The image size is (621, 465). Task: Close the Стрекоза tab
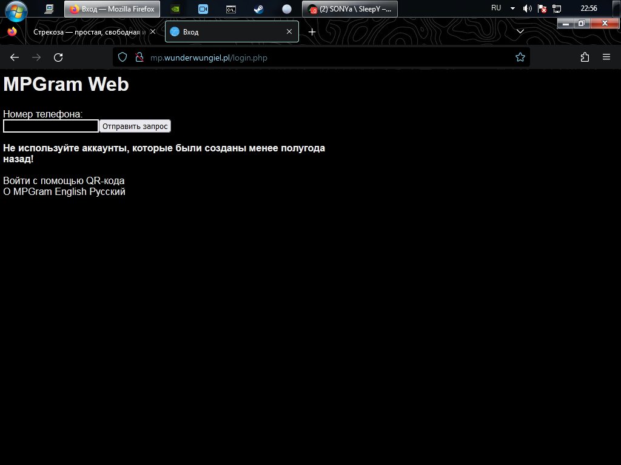152,31
